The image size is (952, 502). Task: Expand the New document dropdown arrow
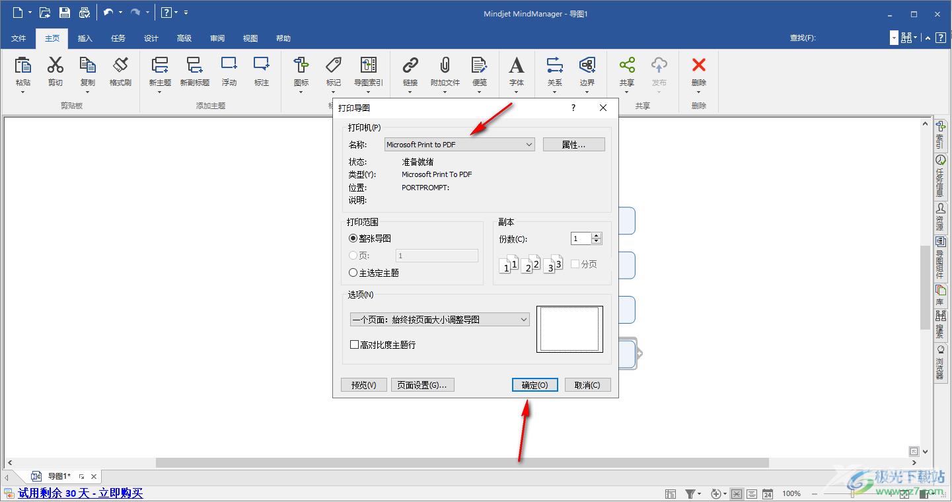(x=30, y=13)
